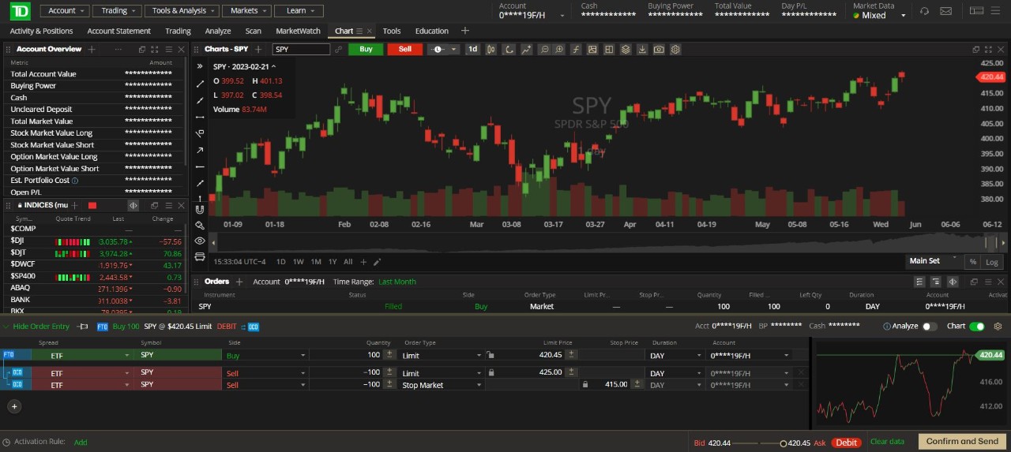Image resolution: width=1011 pixels, height=452 pixels.
Task: Take a chart snapshot with camera icon
Action: [x=659, y=49]
